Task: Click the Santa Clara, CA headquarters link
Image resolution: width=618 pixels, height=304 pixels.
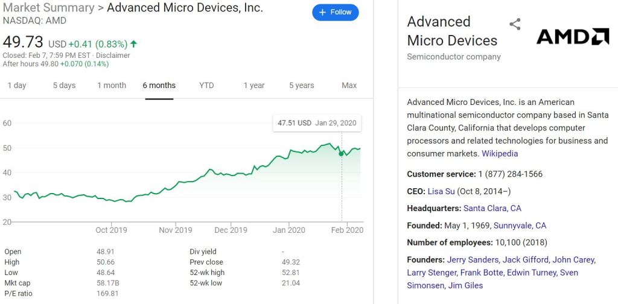Action: [x=492, y=208]
